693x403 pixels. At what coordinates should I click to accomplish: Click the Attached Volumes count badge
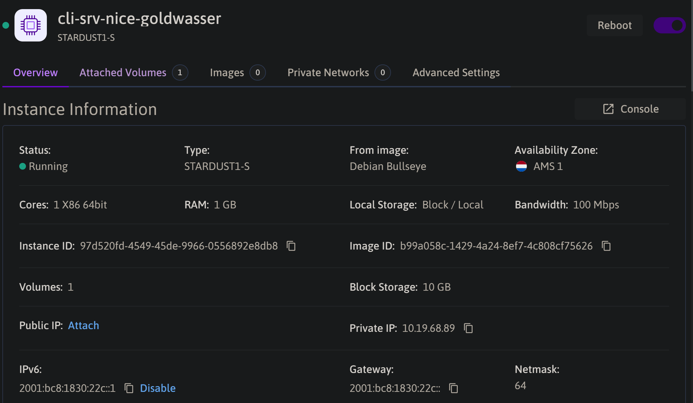(180, 73)
